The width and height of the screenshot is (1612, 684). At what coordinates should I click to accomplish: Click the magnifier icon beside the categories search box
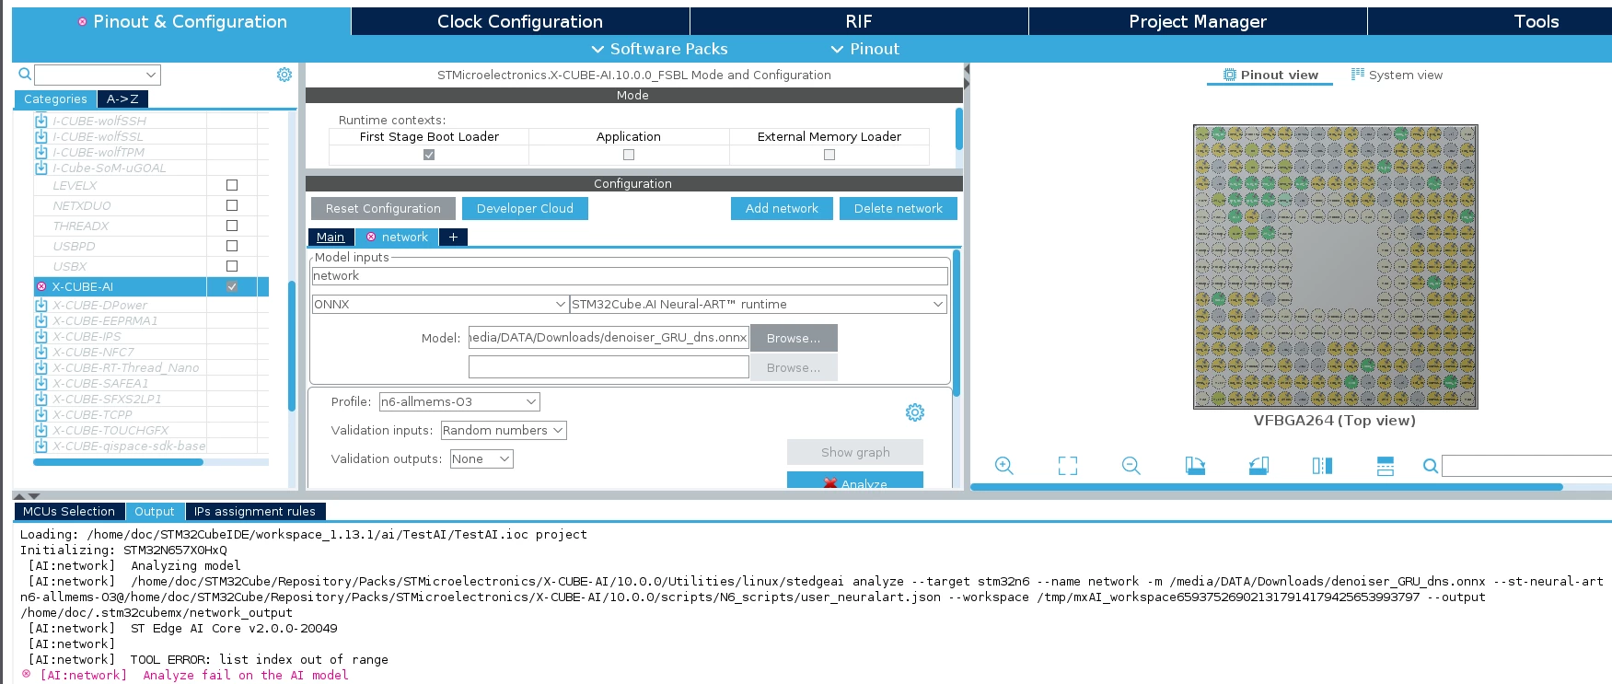[x=25, y=75]
